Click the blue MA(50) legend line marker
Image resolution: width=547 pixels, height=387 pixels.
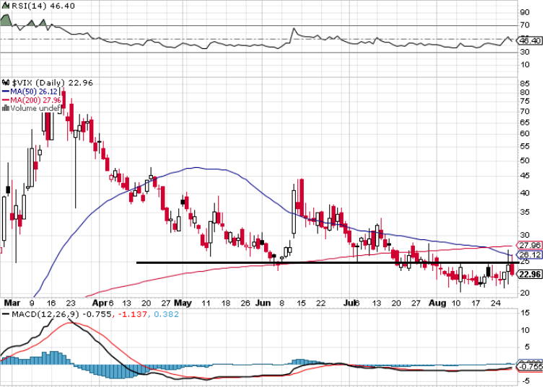point(6,92)
